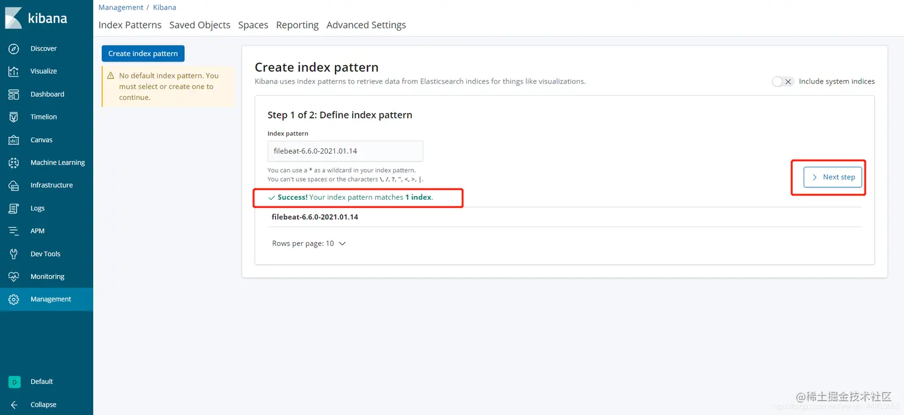Viewport: 904px width, 415px height.
Task: Click the Create index pattern page heading
Action: 317,68
